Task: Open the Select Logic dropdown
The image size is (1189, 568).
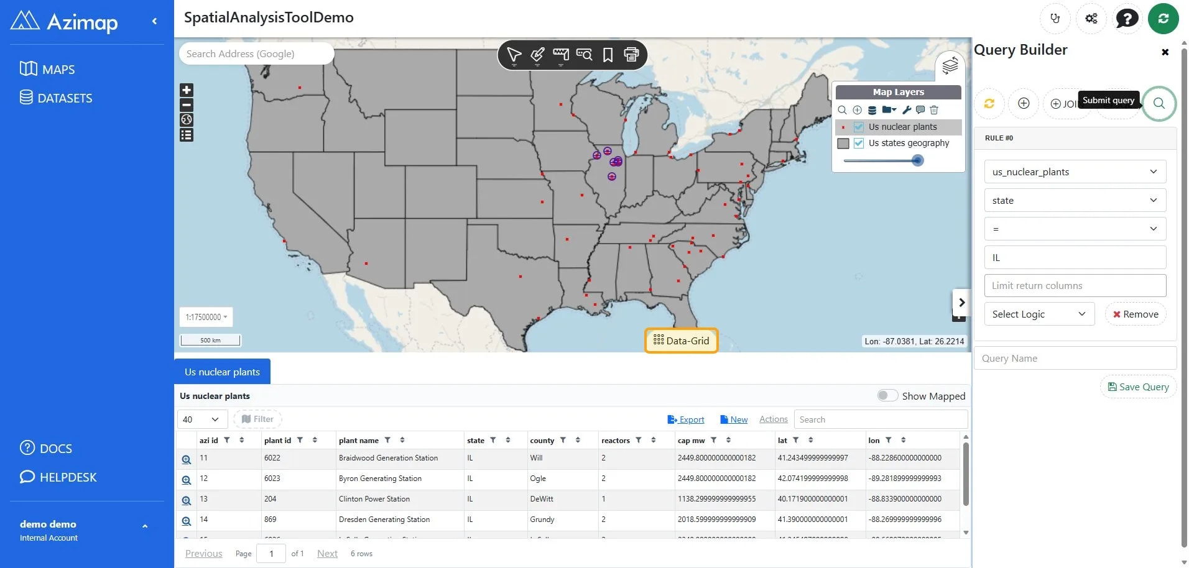Action: coord(1039,314)
